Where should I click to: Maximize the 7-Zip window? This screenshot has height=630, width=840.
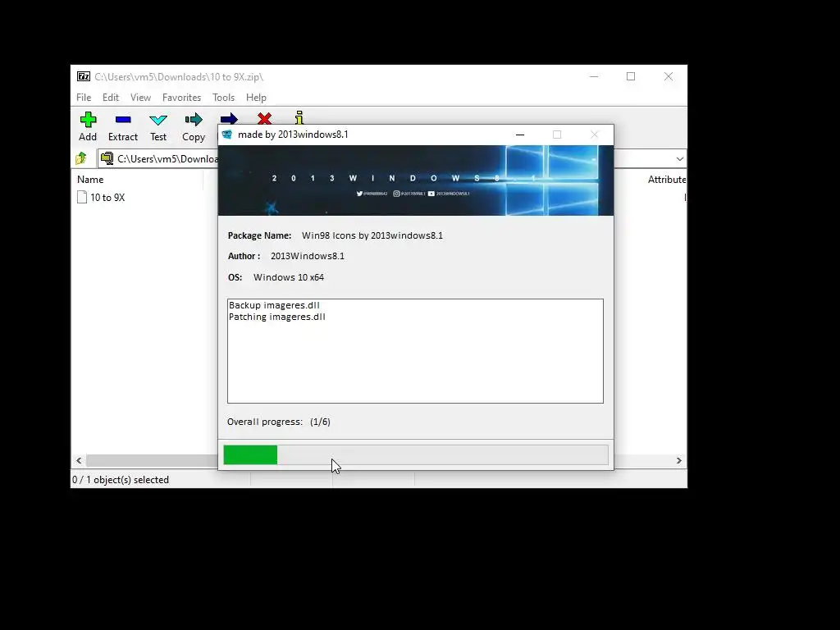click(x=631, y=76)
